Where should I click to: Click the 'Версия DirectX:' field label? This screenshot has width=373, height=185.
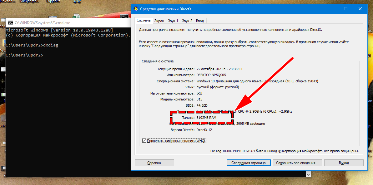pyautogui.click(x=183, y=130)
